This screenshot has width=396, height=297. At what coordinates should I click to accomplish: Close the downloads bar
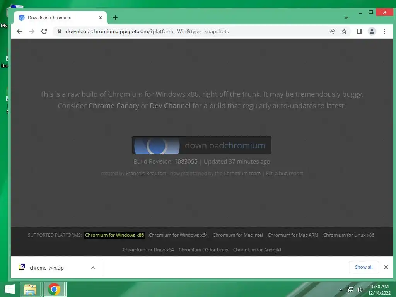[x=386, y=267]
